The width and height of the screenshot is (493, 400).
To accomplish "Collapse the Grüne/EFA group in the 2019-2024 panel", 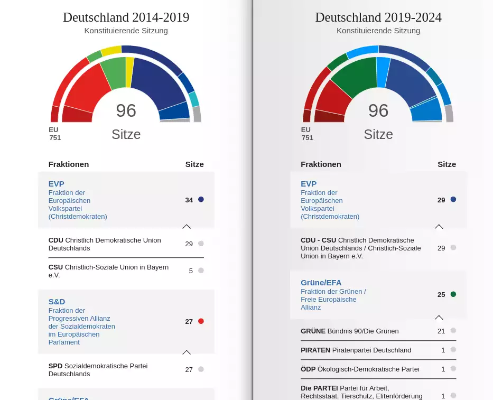I will point(439,317).
